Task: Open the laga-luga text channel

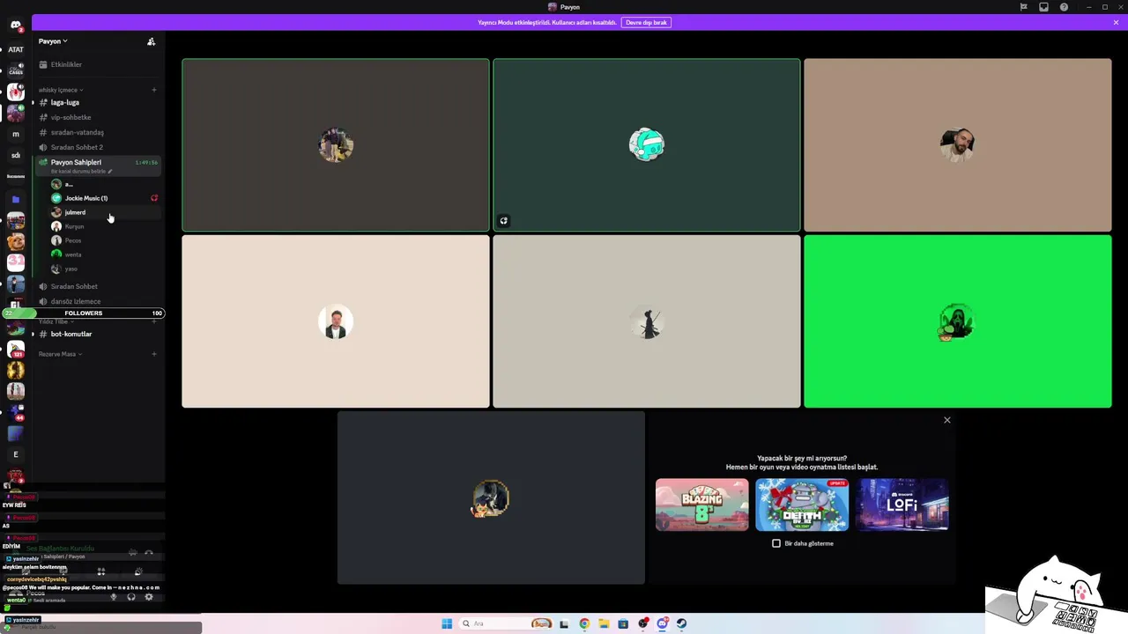Action: 99,102
